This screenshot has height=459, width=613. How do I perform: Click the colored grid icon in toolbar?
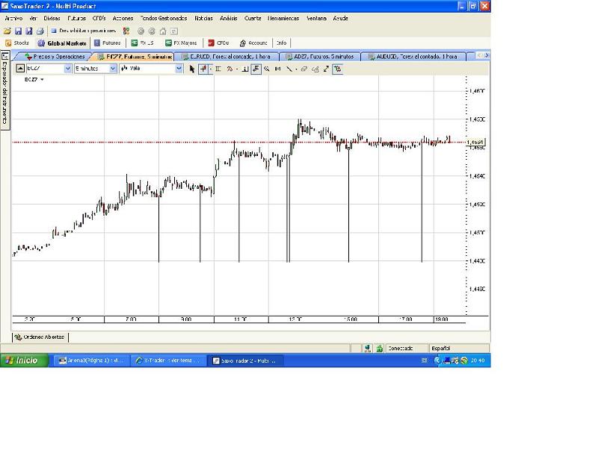pos(126,31)
